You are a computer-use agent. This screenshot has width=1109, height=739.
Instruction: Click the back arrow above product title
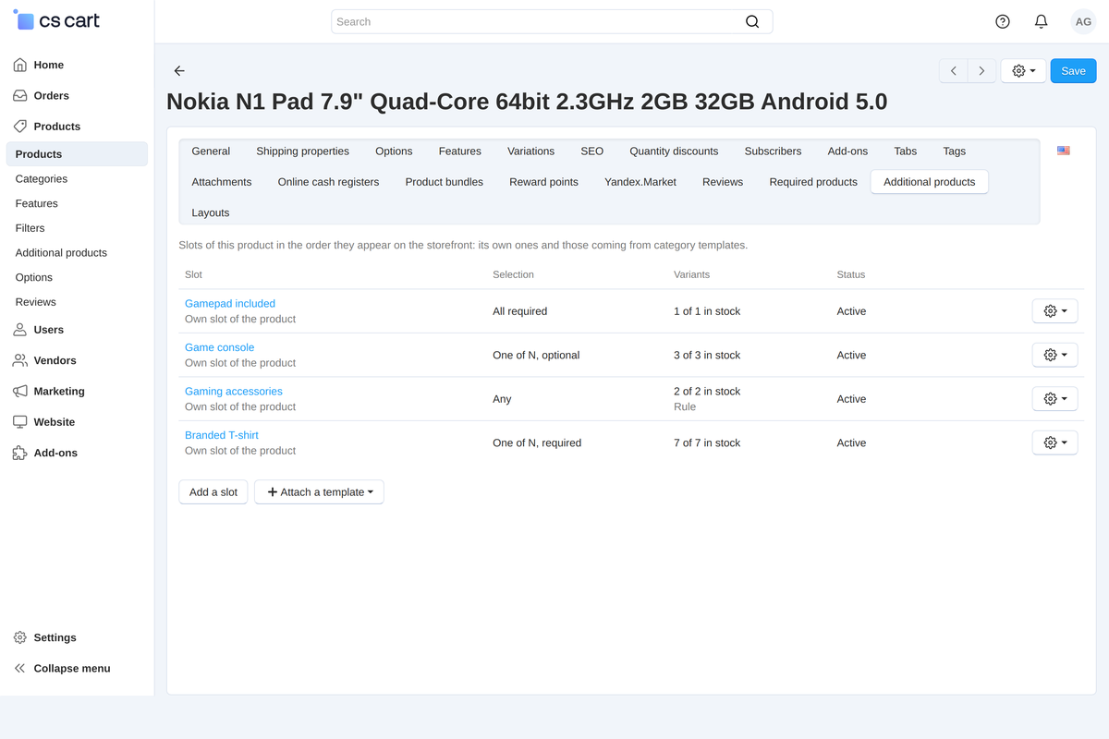[179, 71]
